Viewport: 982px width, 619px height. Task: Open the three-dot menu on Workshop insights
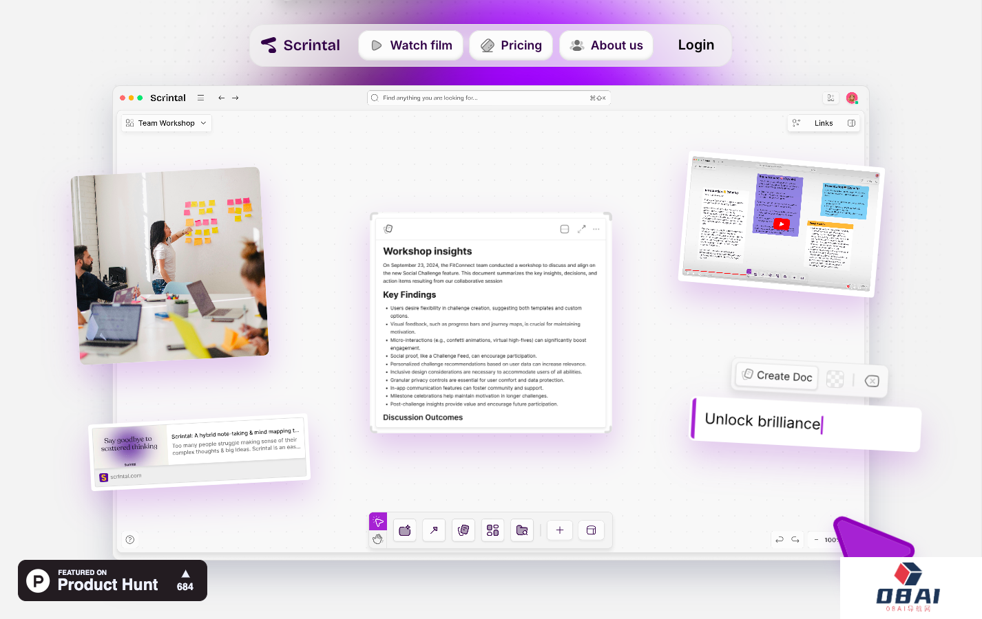click(x=596, y=229)
